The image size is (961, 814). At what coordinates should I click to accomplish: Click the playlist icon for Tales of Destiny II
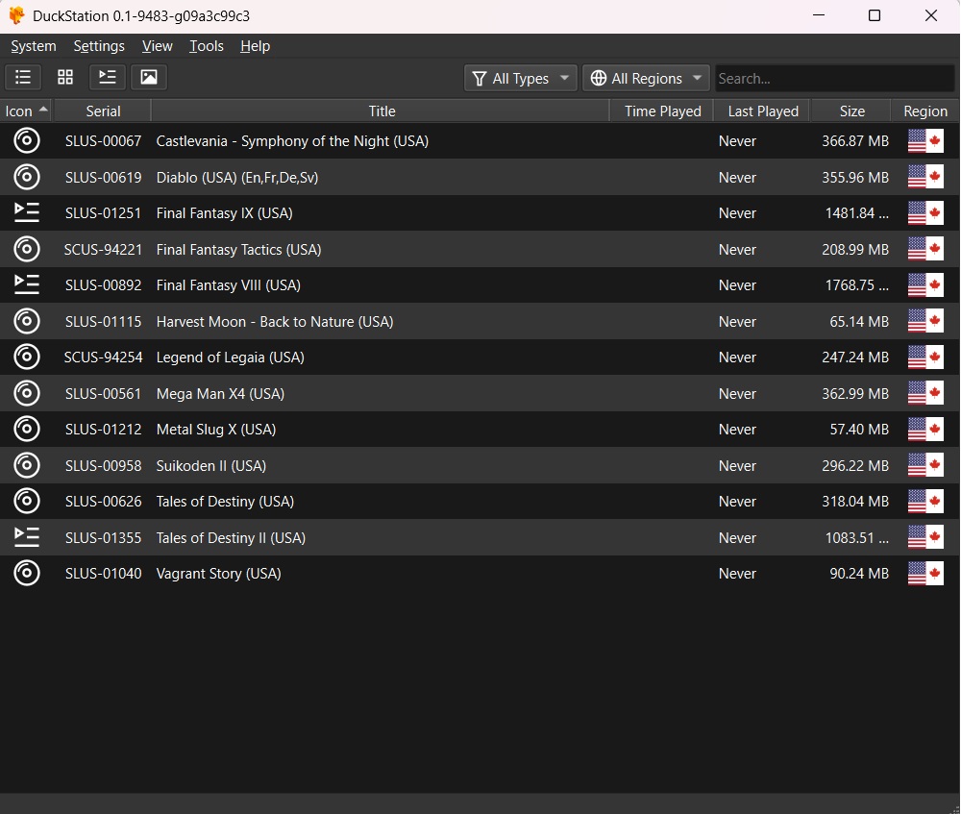pyautogui.click(x=26, y=537)
